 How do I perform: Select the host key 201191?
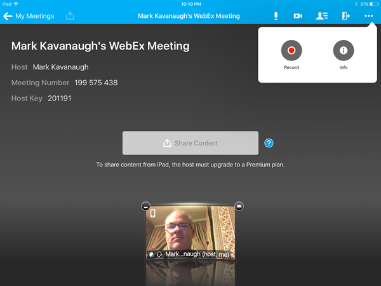tap(60, 99)
